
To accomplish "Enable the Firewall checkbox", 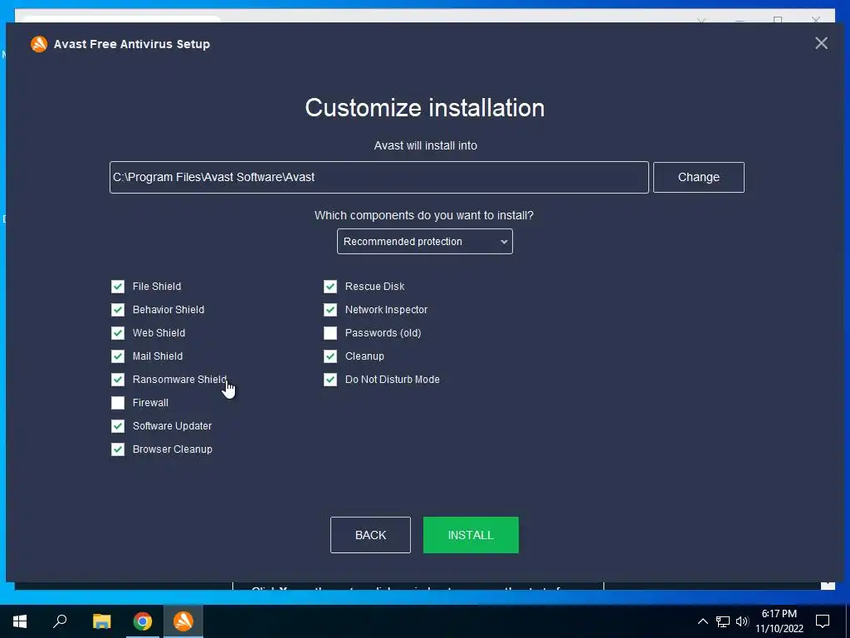I will [118, 403].
